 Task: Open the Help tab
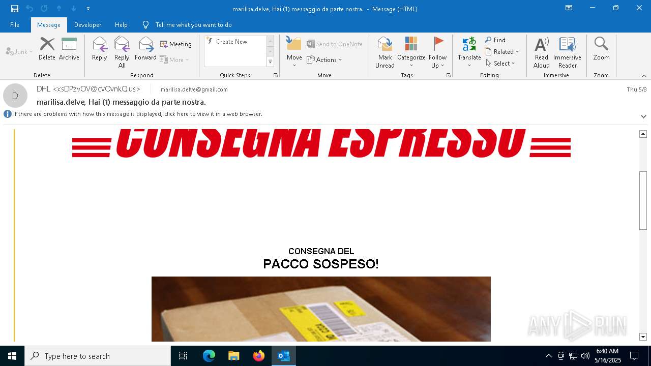[x=121, y=25]
